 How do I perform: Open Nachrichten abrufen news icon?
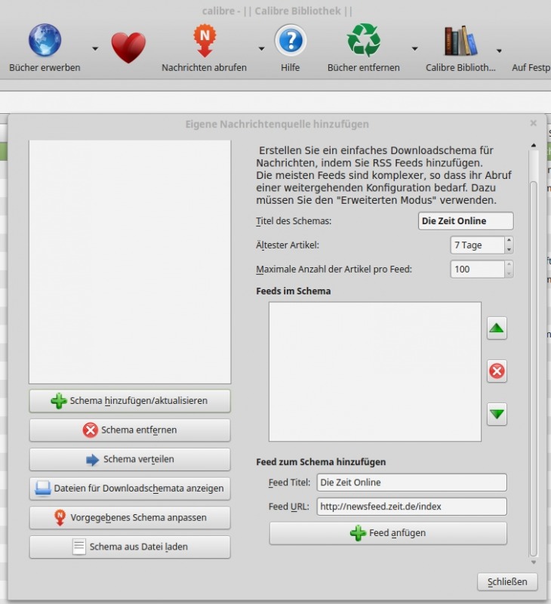point(204,41)
